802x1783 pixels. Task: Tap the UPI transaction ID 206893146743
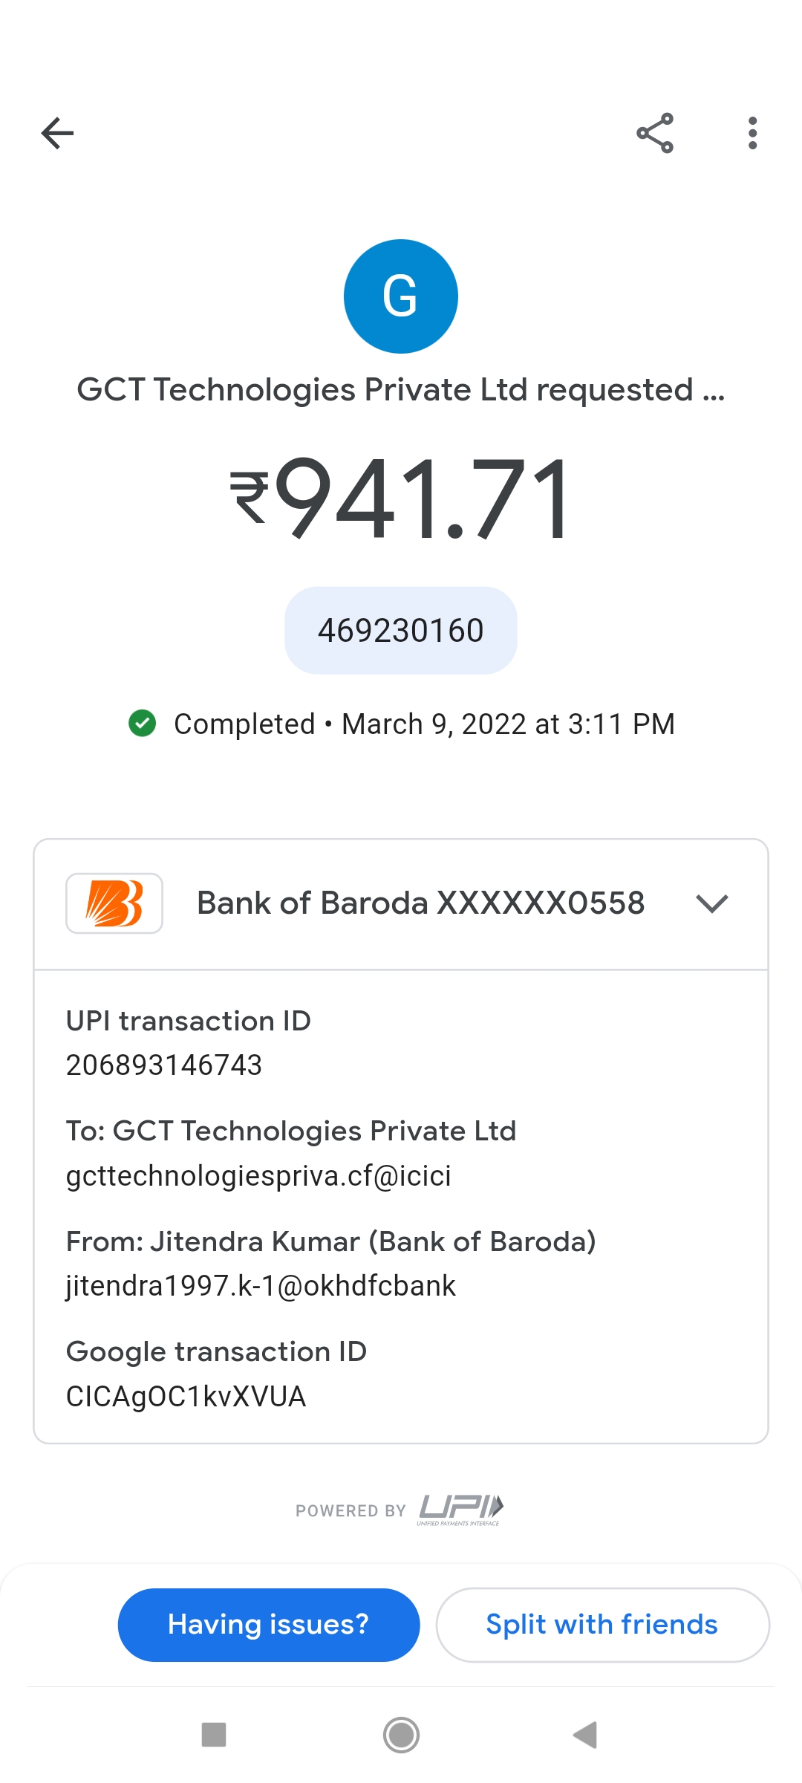(x=164, y=1065)
